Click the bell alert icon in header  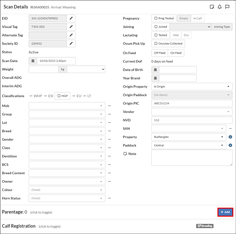point(220,7)
